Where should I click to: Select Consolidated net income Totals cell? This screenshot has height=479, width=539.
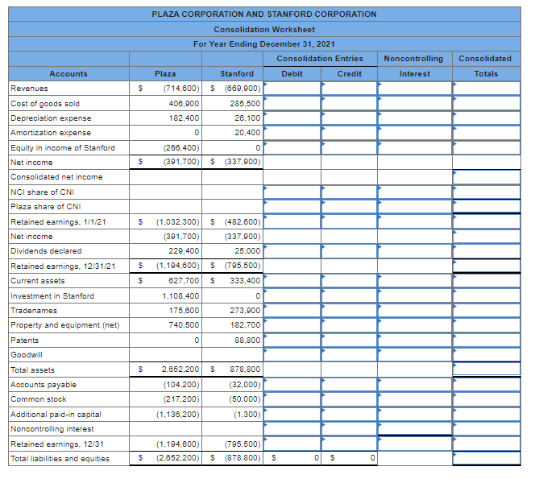(487, 177)
